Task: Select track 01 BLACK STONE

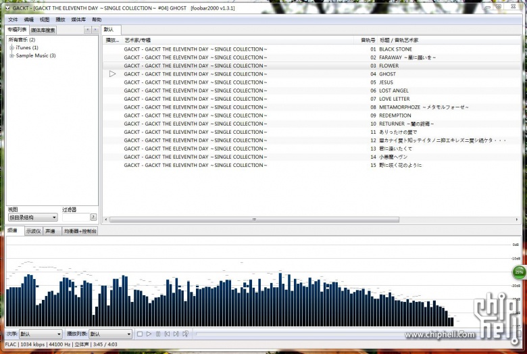Action: [x=311, y=49]
